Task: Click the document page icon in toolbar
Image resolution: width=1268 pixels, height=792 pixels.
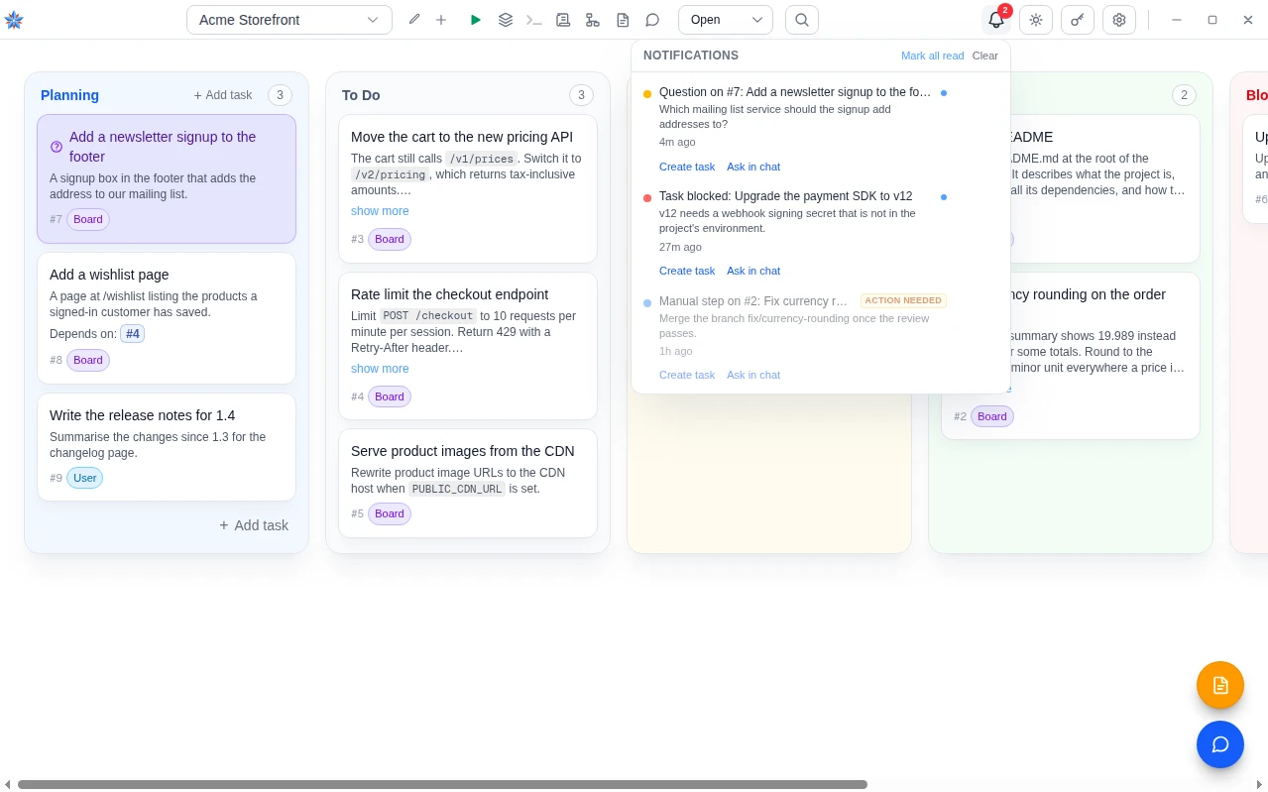Action: coord(623,20)
